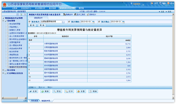Open 报表设计 report design icon

click(88, 15)
